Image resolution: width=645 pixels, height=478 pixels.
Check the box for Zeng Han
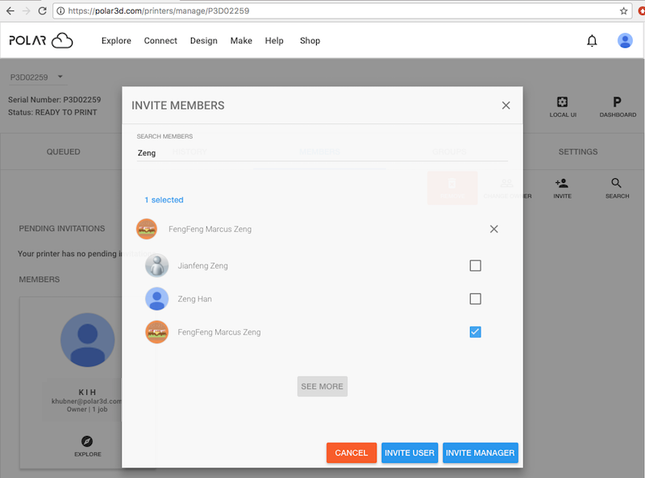pos(475,298)
